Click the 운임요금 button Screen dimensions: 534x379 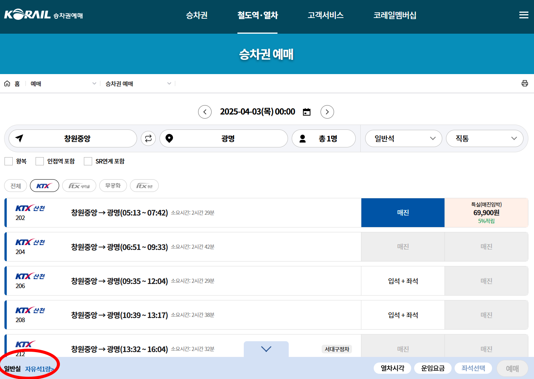click(x=433, y=368)
